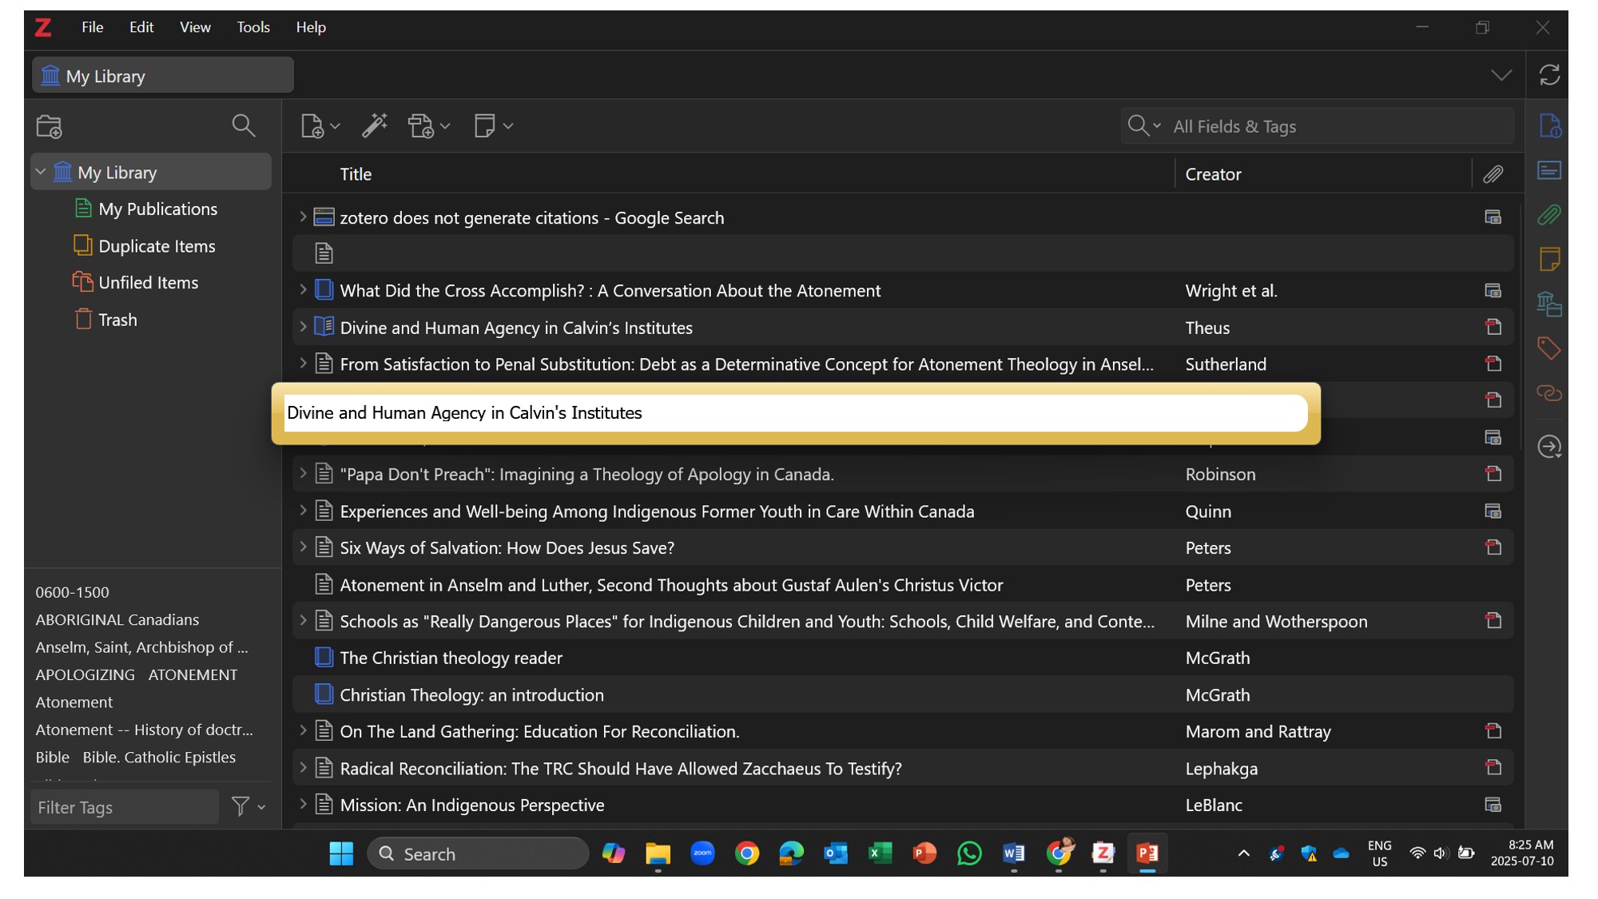
Task: Toggle the 0600-1500 tag filter
Action: [72, 592]
